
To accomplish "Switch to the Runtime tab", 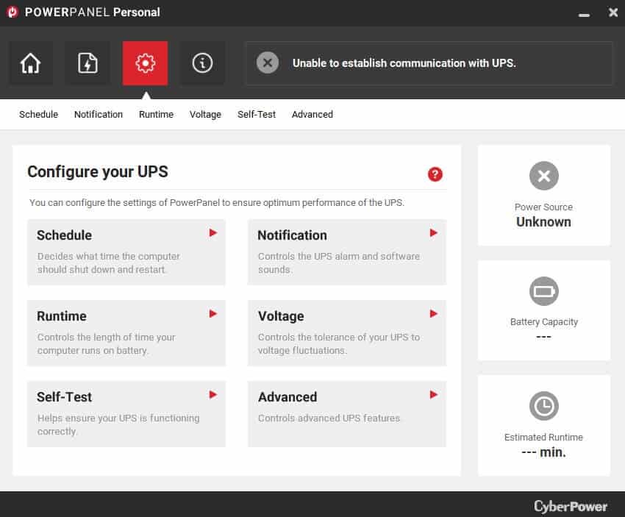I will point(156,115).
